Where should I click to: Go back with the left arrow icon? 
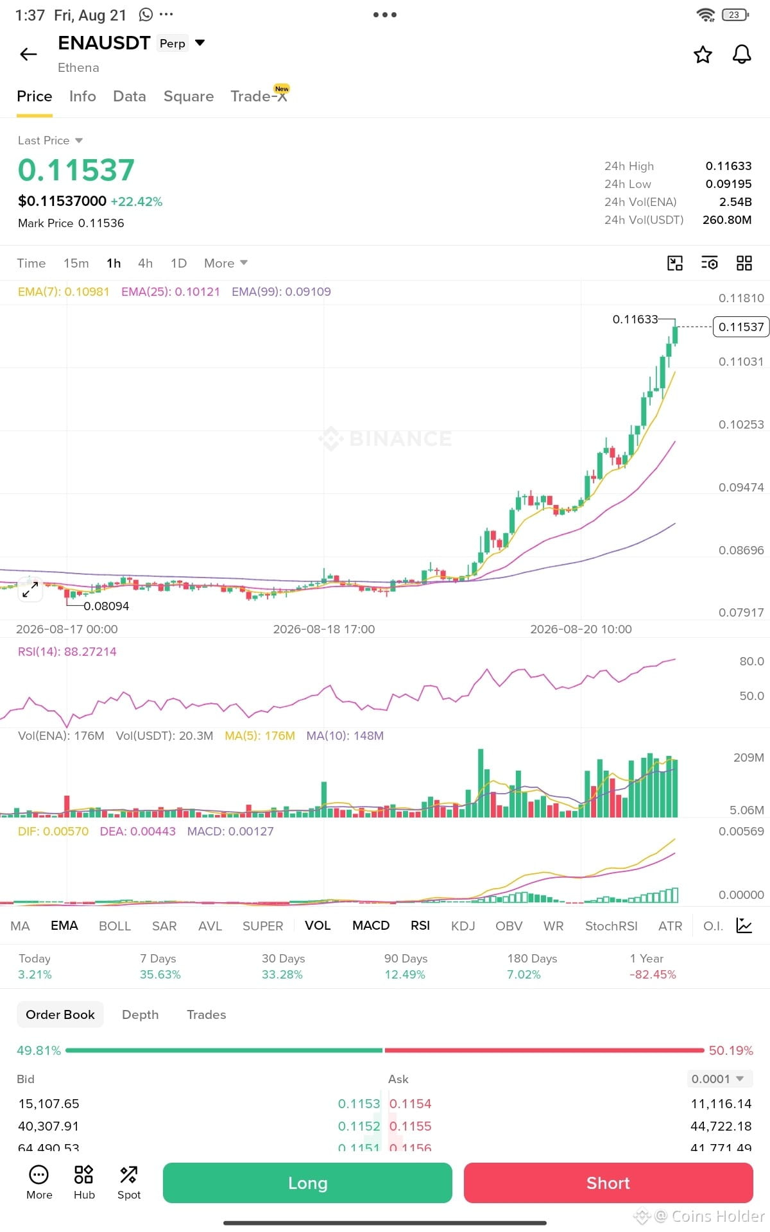[28, 55]
